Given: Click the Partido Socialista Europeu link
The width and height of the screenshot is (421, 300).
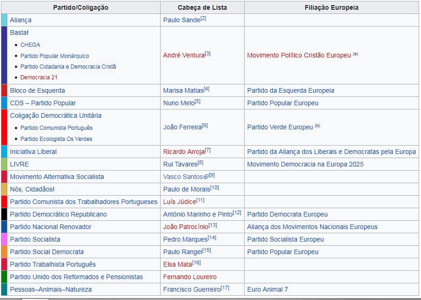Looking at the screenshot, I should point(285,239).
